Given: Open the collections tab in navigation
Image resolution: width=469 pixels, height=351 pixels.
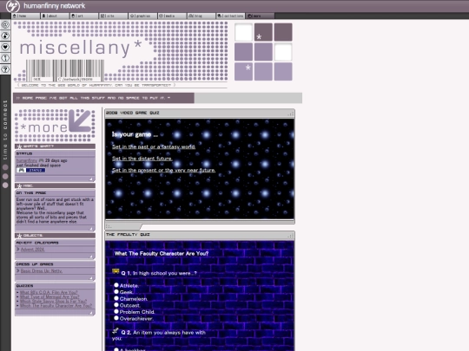Looking at the screenshot, I should pos(231,16).
